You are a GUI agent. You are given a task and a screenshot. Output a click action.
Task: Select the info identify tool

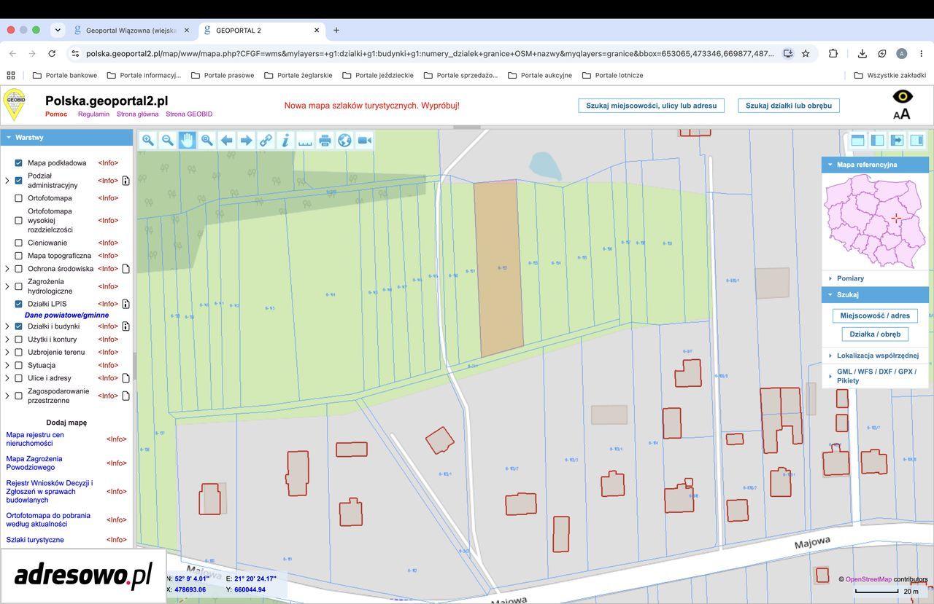[286, 141]
